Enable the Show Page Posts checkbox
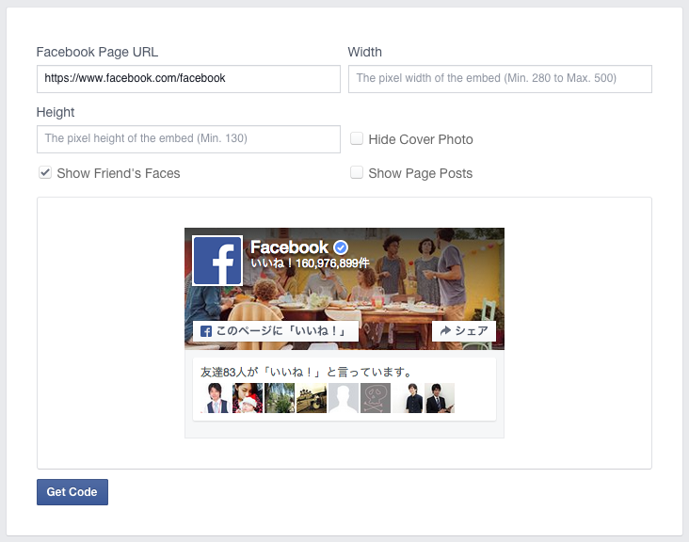The width and height of the screenshot is (689, 542). (x=357, y=172)
